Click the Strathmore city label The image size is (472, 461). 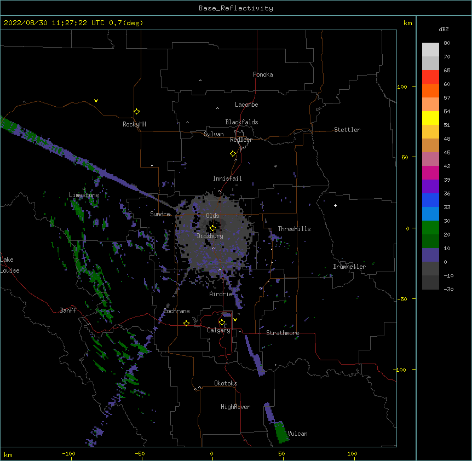283,333
